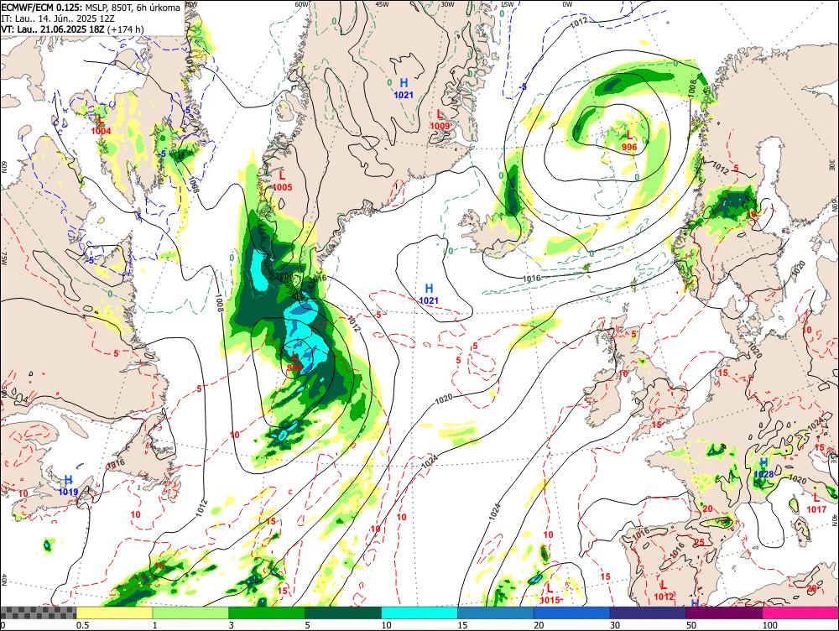Click the low 'L 1012' over southern Spain
Viewport: 839px width, 631px height.
point(664,591)
